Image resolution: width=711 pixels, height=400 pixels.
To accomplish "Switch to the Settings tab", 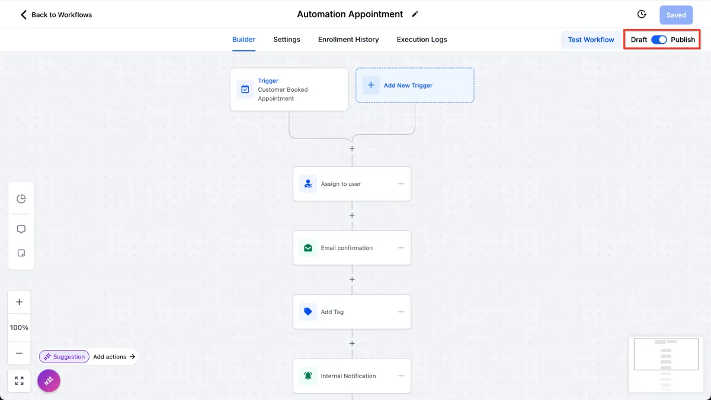I will (287, 40).
